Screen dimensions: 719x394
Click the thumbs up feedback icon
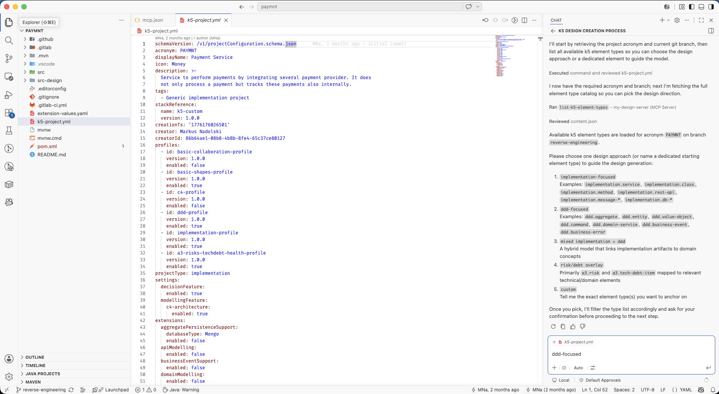(573, 327)
